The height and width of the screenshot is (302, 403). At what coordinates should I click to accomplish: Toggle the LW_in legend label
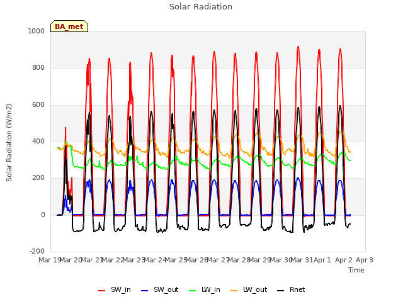coord(211,289)
